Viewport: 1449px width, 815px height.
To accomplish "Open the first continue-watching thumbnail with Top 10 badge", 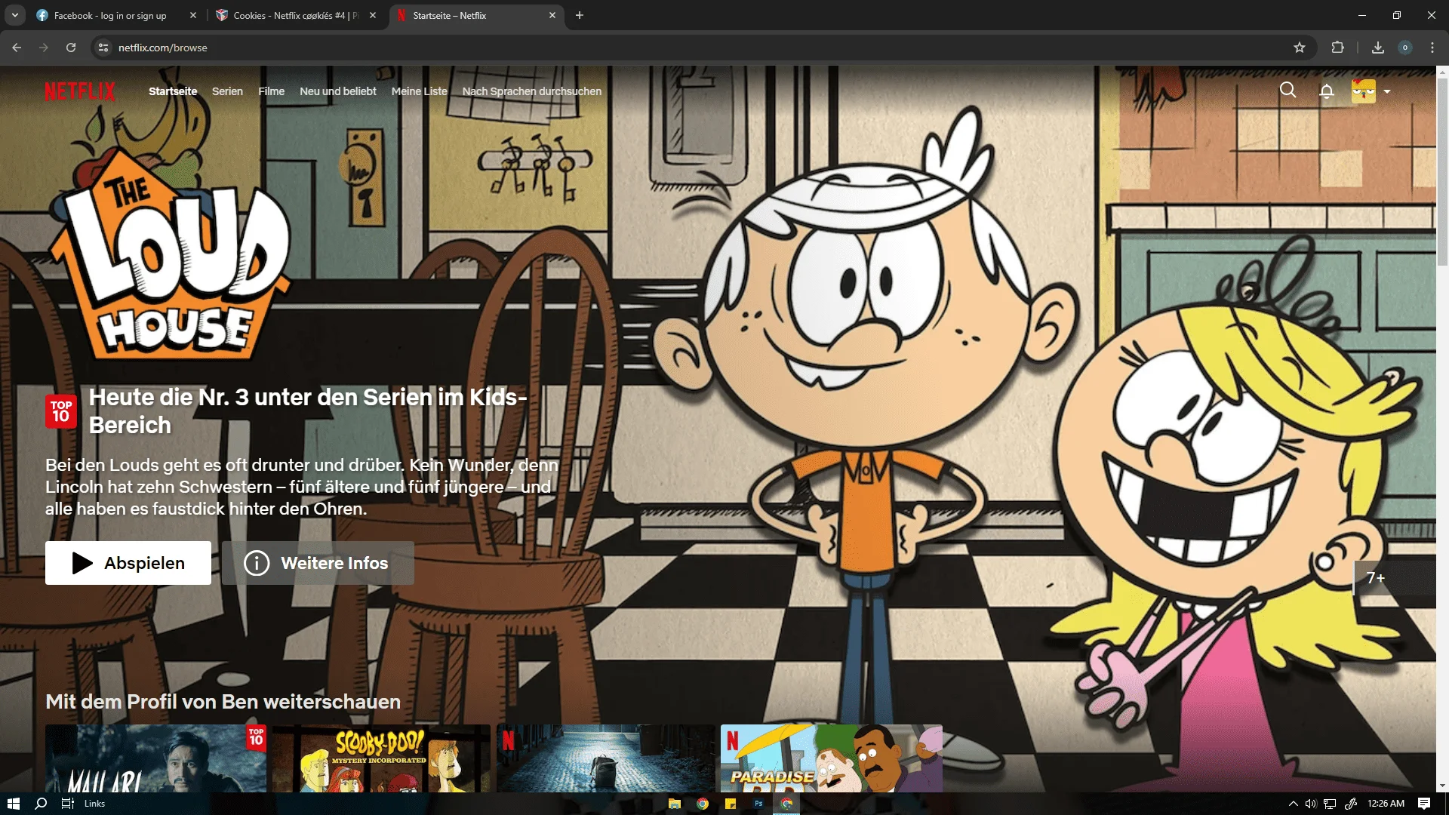I will 155,758.
